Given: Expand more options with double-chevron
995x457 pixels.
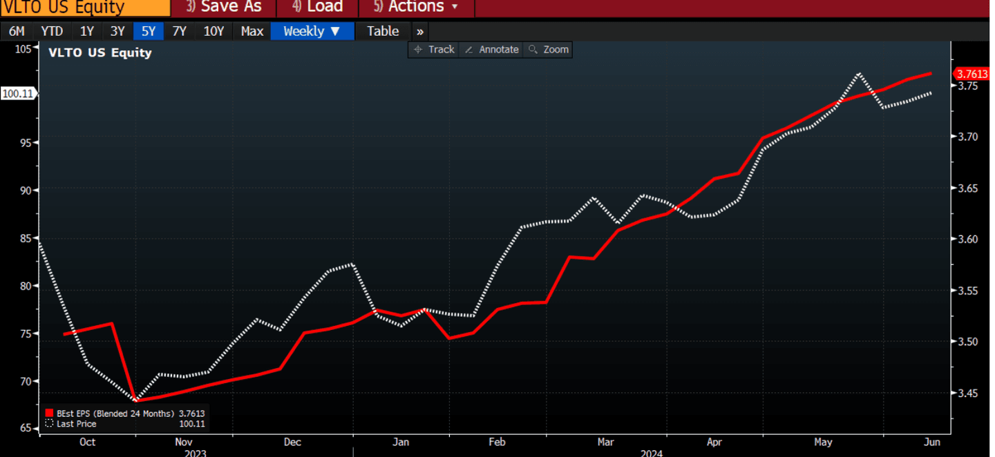Looking at the screenshot, I should coord(420,31).
